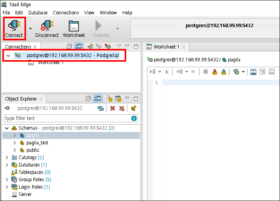Expand the Catalogs node

pyautogui.click(x=7, y=158)
